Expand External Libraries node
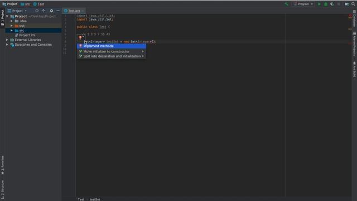 tap(7, 40)
